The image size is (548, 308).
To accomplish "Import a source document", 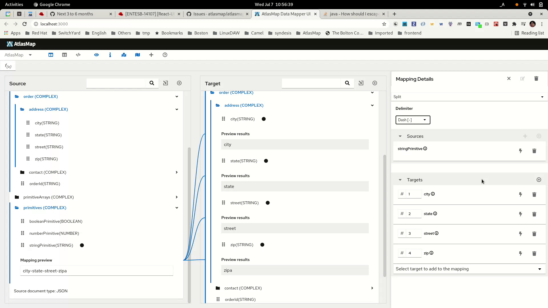I will [166, 83].
